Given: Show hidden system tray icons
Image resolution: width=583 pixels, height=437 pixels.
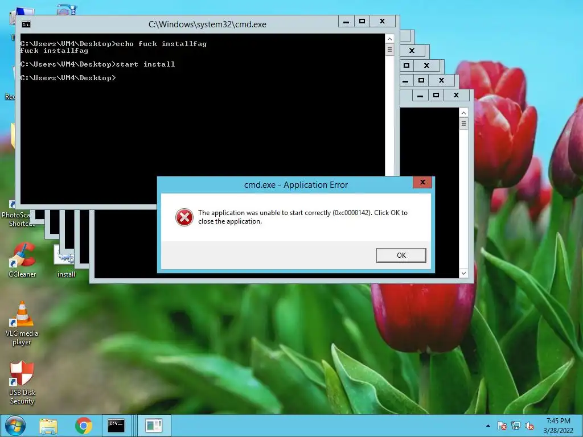Looking at the screenshot, I should (x=488, y=426).
